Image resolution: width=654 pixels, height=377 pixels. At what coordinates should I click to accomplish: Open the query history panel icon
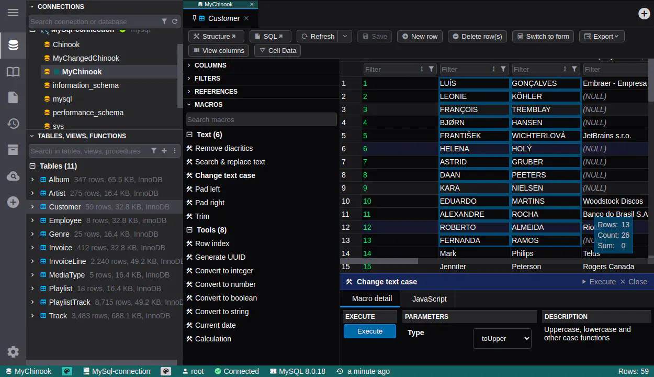pos(13,124)
